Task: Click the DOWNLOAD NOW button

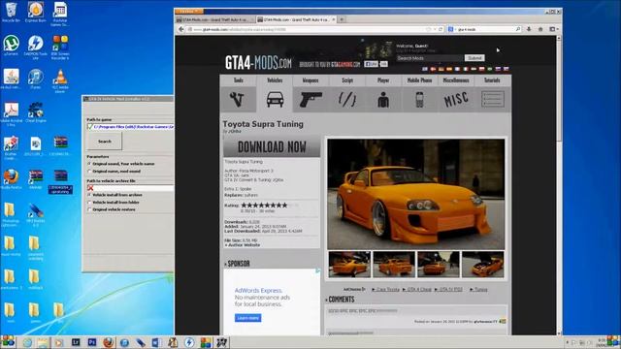Action: point(272,147)
